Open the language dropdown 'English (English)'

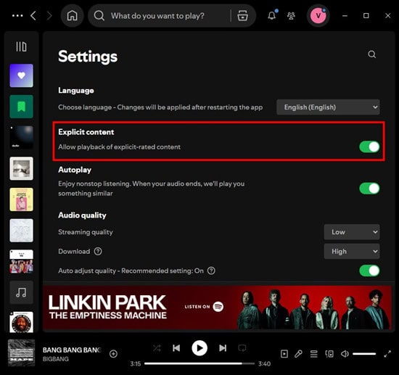pos(328,107)
